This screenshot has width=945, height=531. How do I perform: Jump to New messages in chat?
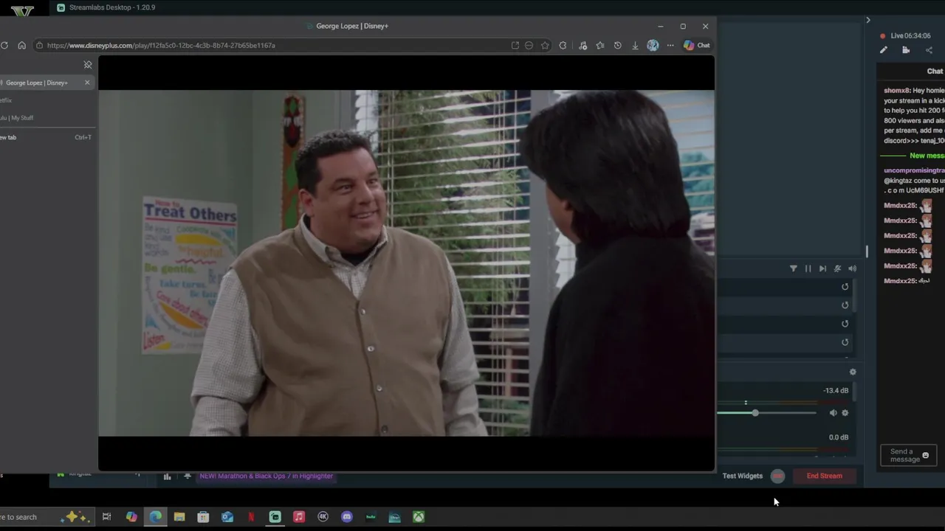(x=927, y=156)
